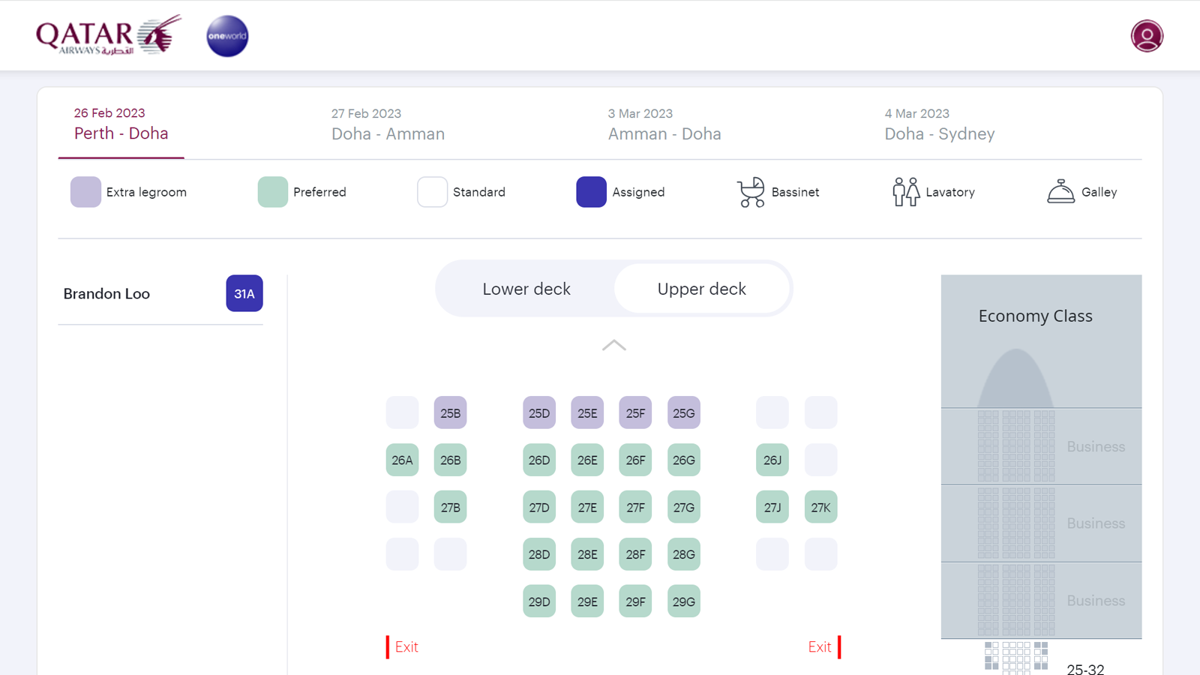Select preferred seat 26A

pos(402,460)
